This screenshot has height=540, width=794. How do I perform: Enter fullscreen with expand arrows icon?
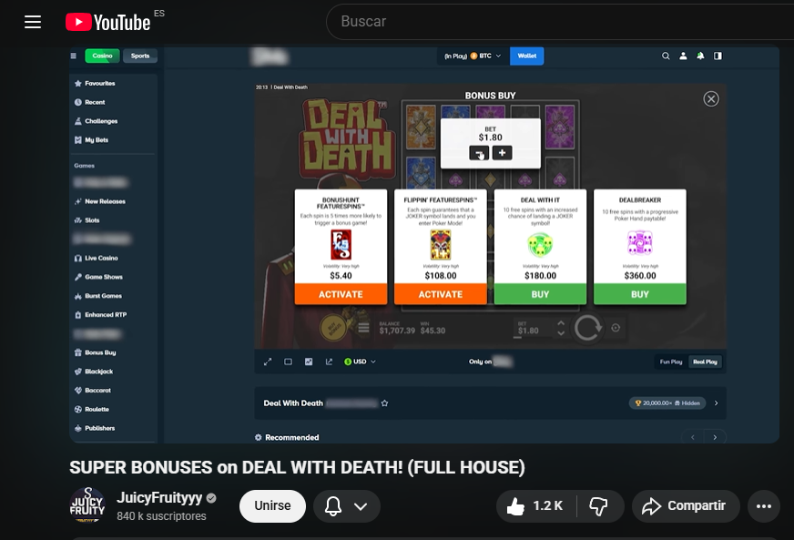coord(268,362)
